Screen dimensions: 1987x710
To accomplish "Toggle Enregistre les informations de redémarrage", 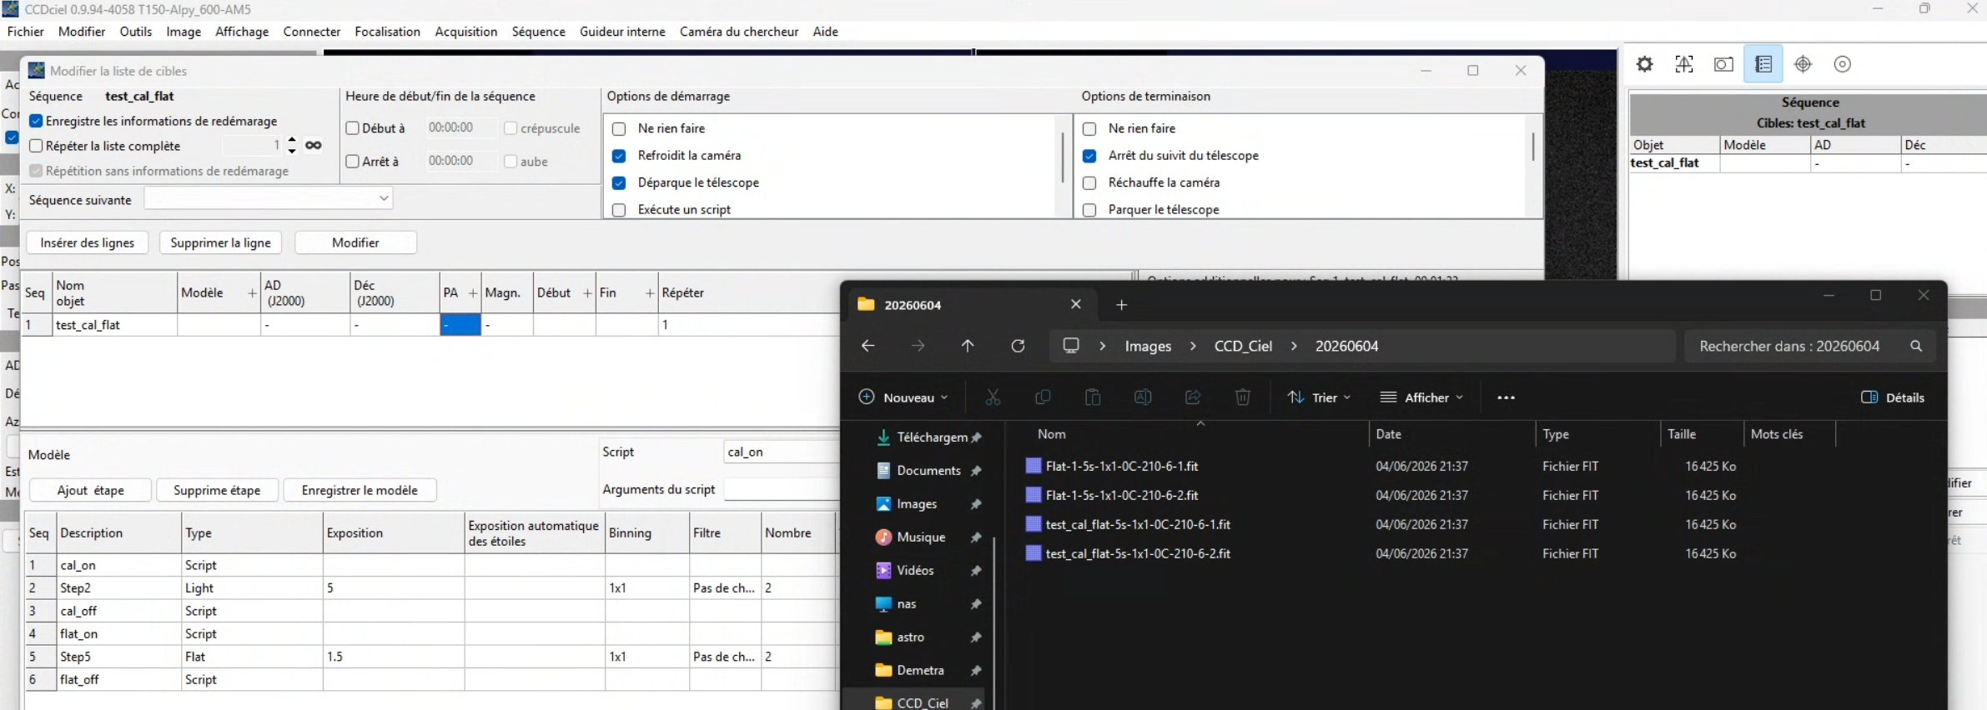I will click(x=36, y=121).
